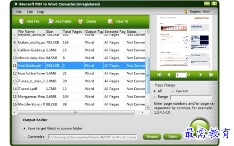Select the Morgannas-Req file row

pyautogui.click(x=79, y=96)
